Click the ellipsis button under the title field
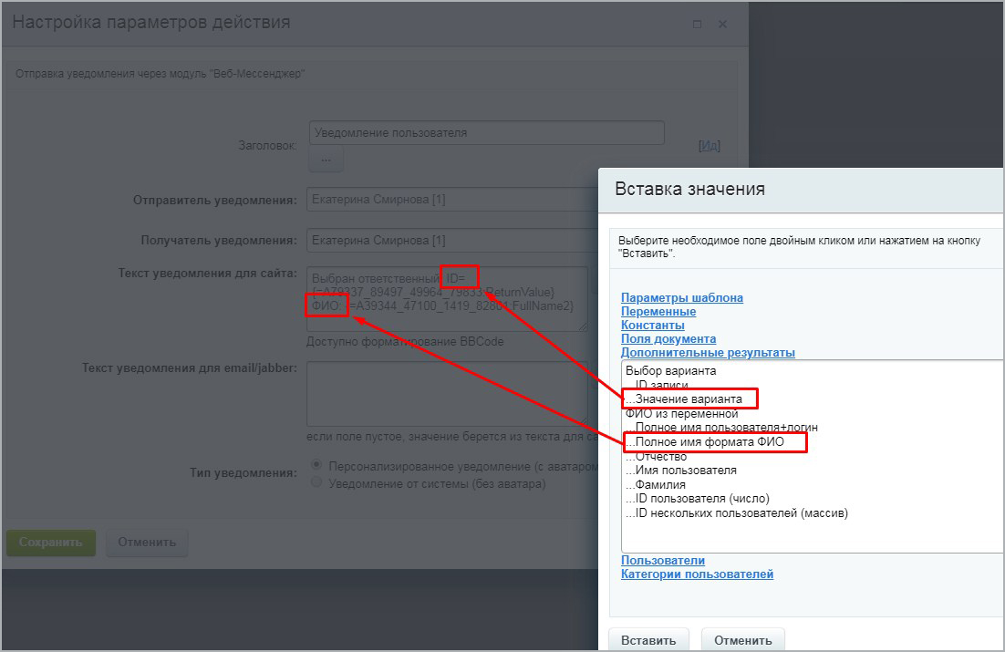The height and width of the screenshot is (652, 1005). tap(326, 160)
